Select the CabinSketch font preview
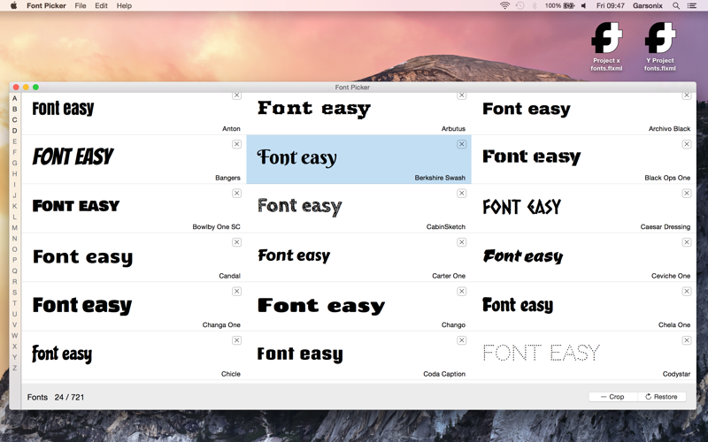The width and height of the screenshot is (708, 442). pyautogui.click(x=359, y=209)
